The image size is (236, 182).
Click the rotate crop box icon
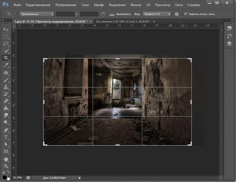[103, 14]
